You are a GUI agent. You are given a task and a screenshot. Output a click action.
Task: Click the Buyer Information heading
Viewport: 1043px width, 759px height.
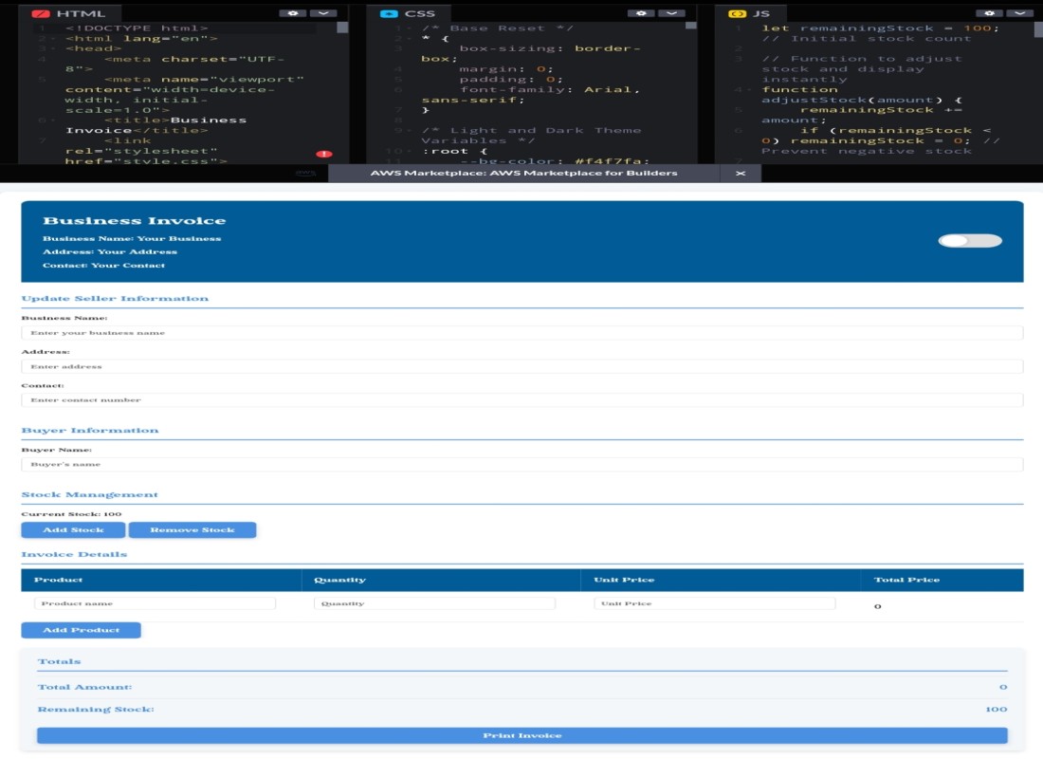tap(90, 430)
